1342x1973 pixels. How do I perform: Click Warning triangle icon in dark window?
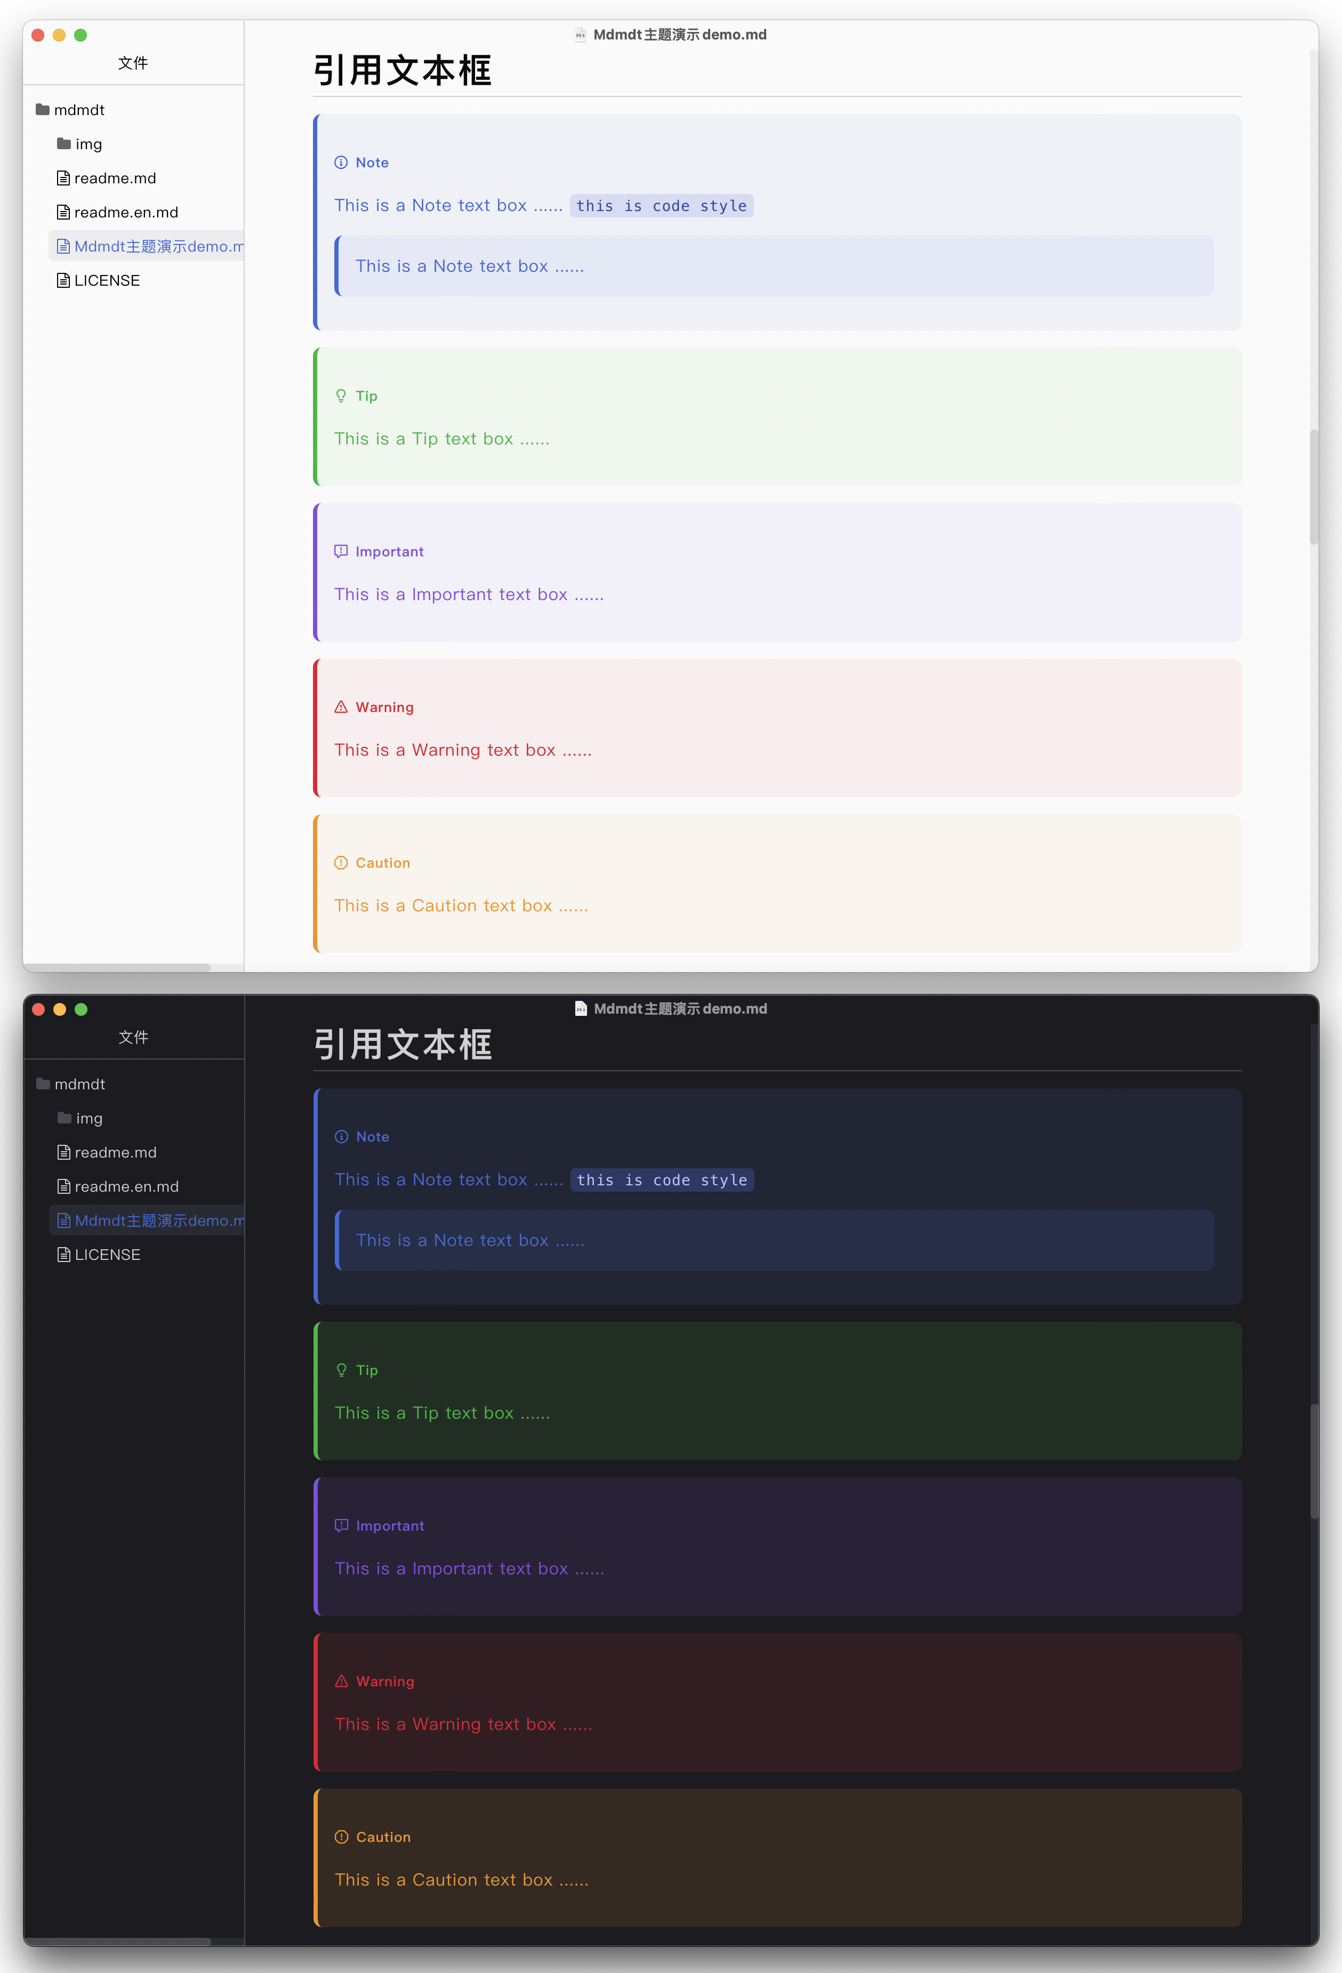tap(341, 1681)
